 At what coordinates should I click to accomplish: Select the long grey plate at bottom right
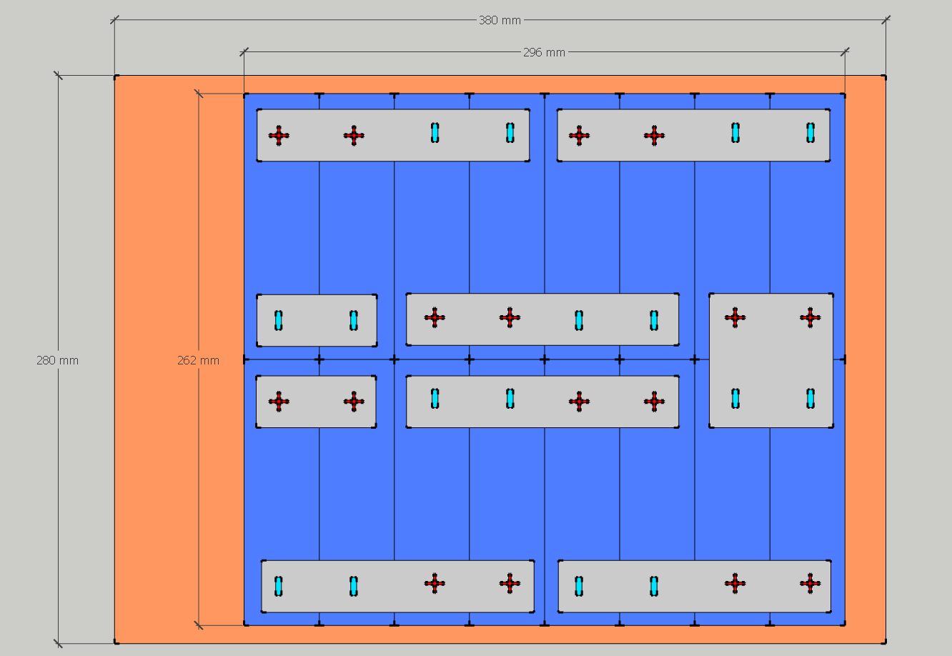(x=694, y=586)
